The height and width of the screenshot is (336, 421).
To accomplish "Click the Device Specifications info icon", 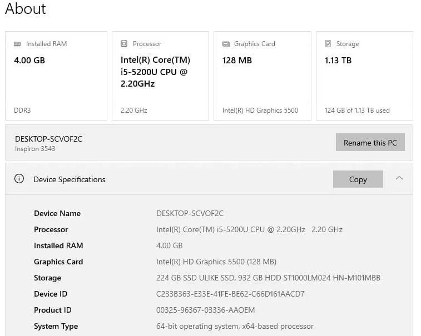I will click(x=19, y=179).
